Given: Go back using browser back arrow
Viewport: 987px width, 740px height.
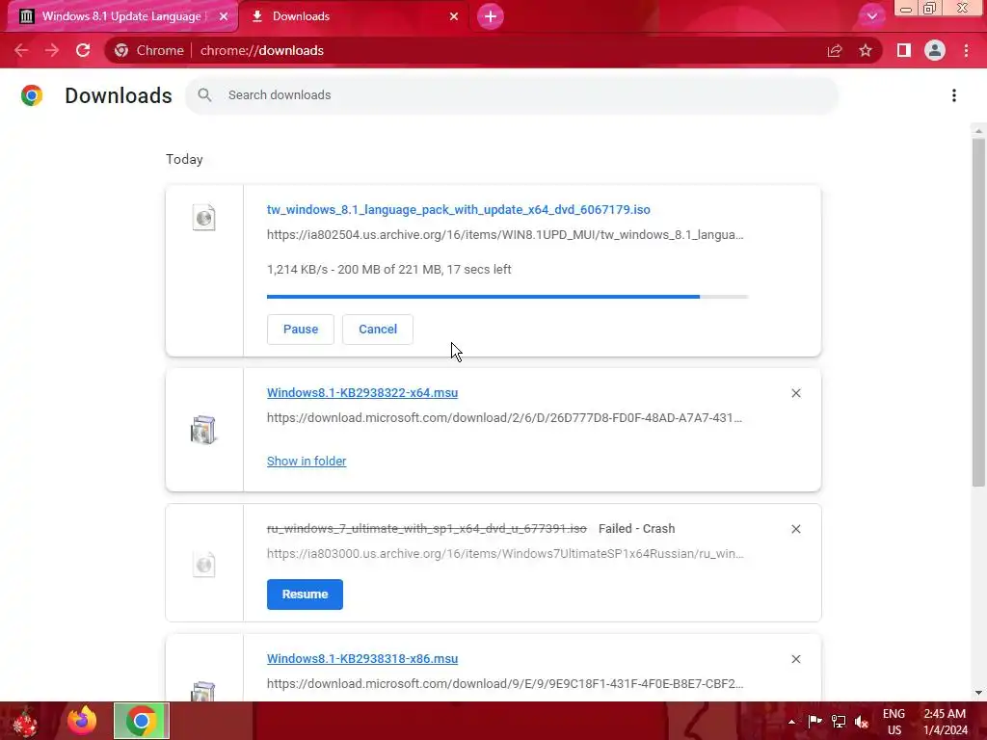Looking at the screenshot, I should [21, 50].
